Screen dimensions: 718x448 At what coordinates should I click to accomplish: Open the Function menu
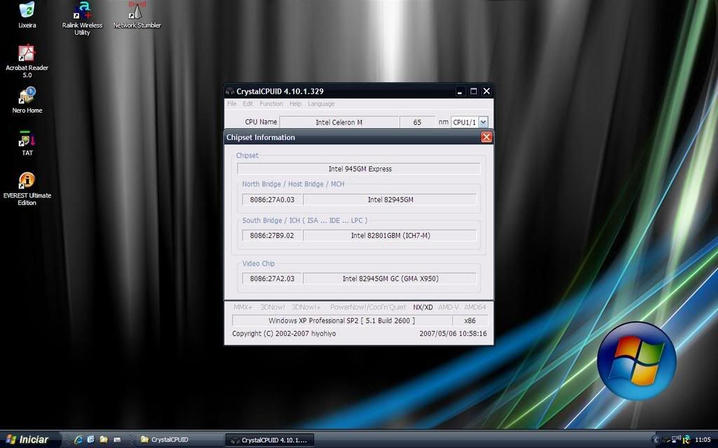pos(271,104)
